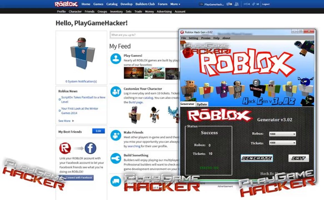Click the Roblox Hack Gen window title icon

182,32
